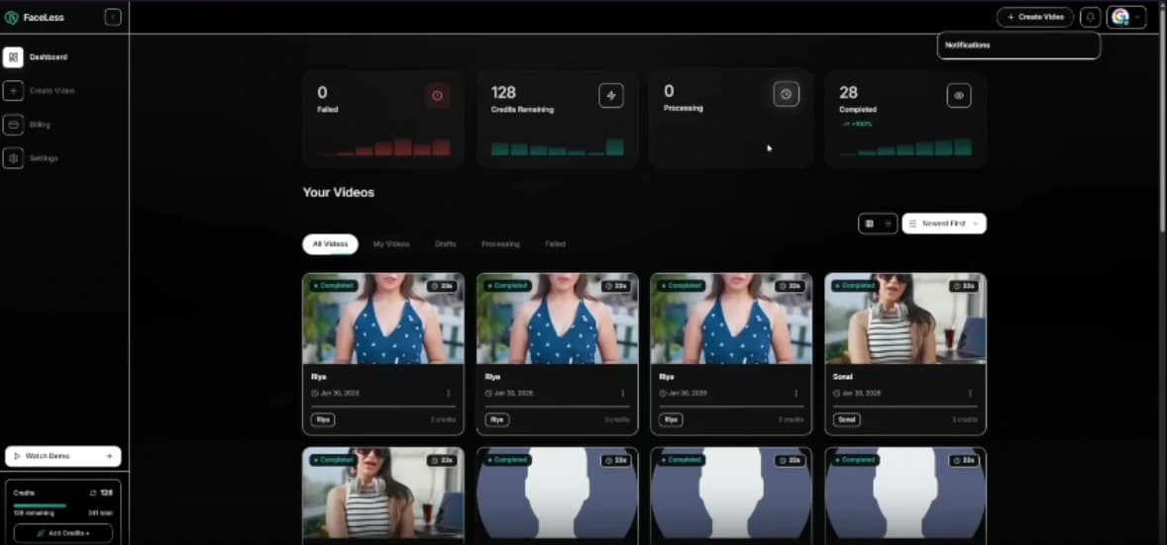Click the clock icon on Processing card
Screen dimensions: 1167x545
click(786, 94)
